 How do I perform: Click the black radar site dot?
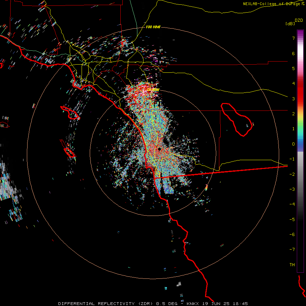(x=159, y=149)
